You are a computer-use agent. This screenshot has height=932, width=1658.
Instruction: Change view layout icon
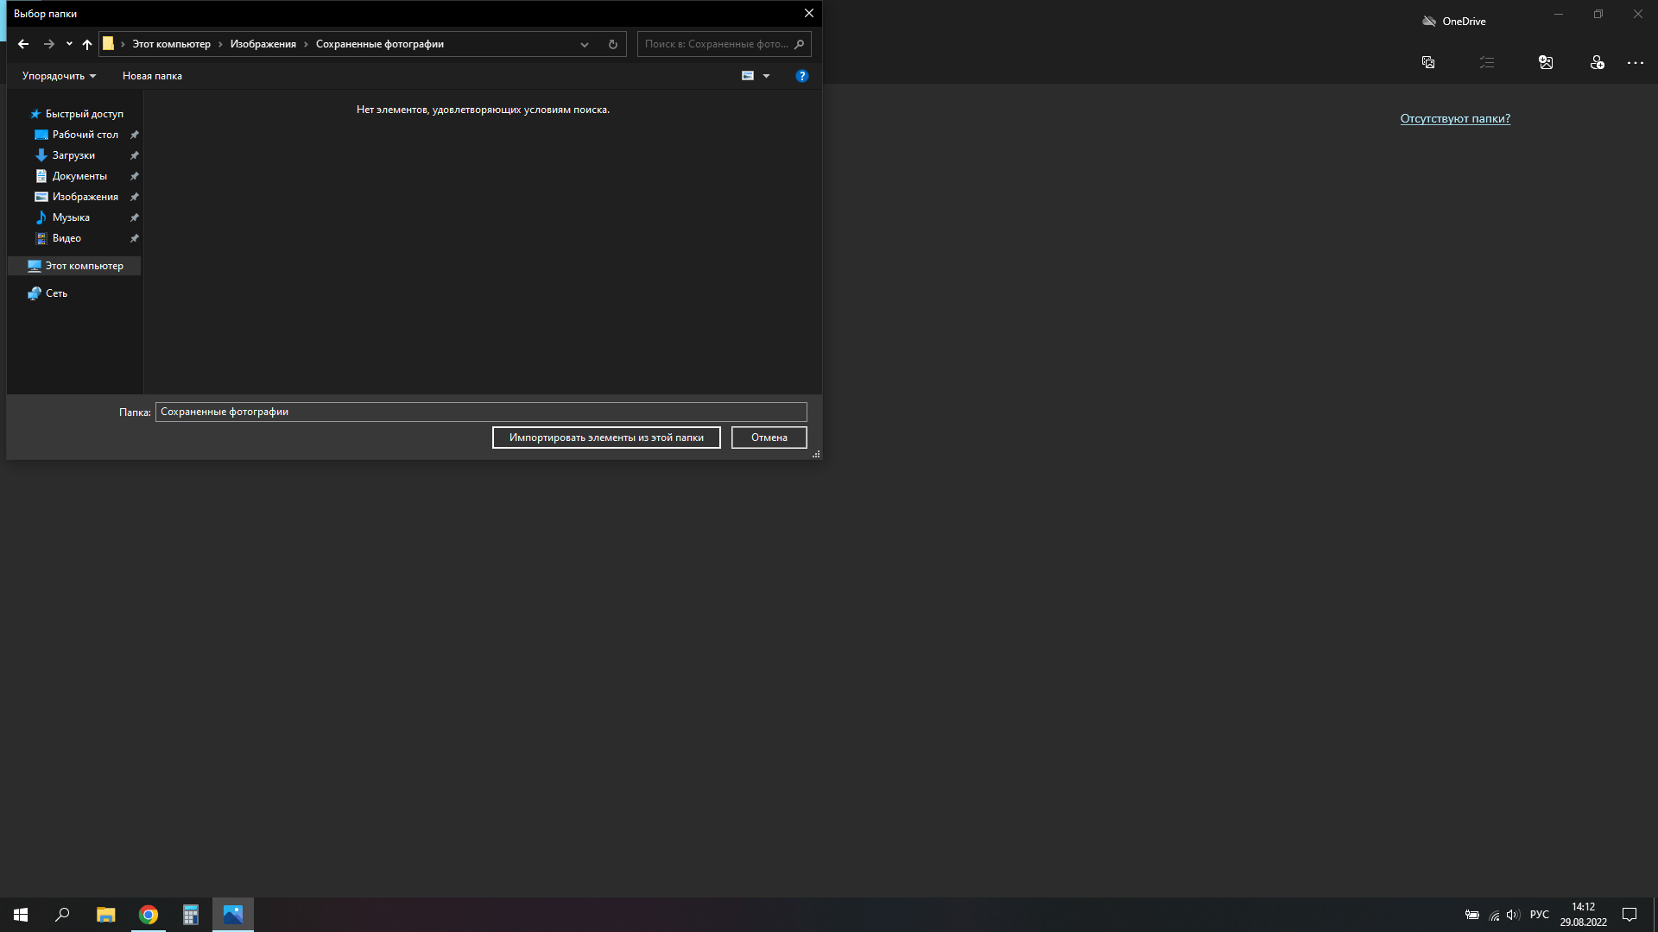[x=748, y=76]
